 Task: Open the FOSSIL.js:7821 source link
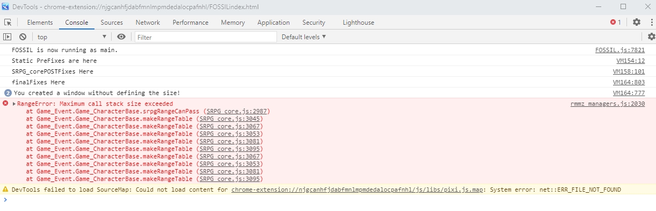620,50
